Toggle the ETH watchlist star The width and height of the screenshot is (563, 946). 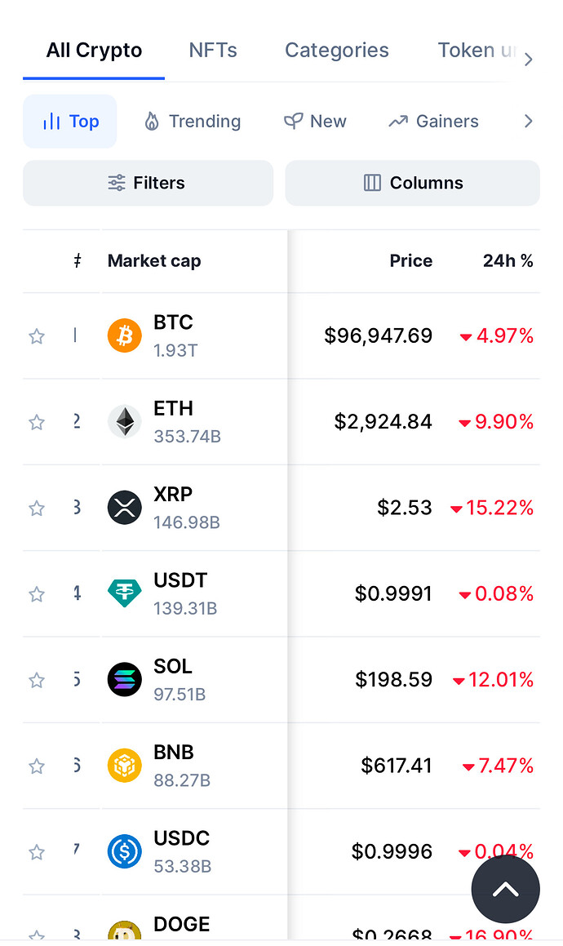coord(37,422)
